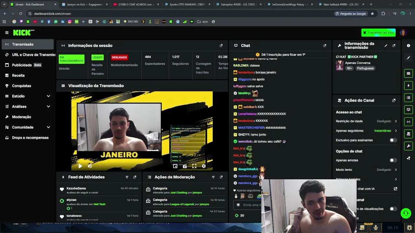
Task: Unmute the stream preview audio
Action: click(90, 166)
